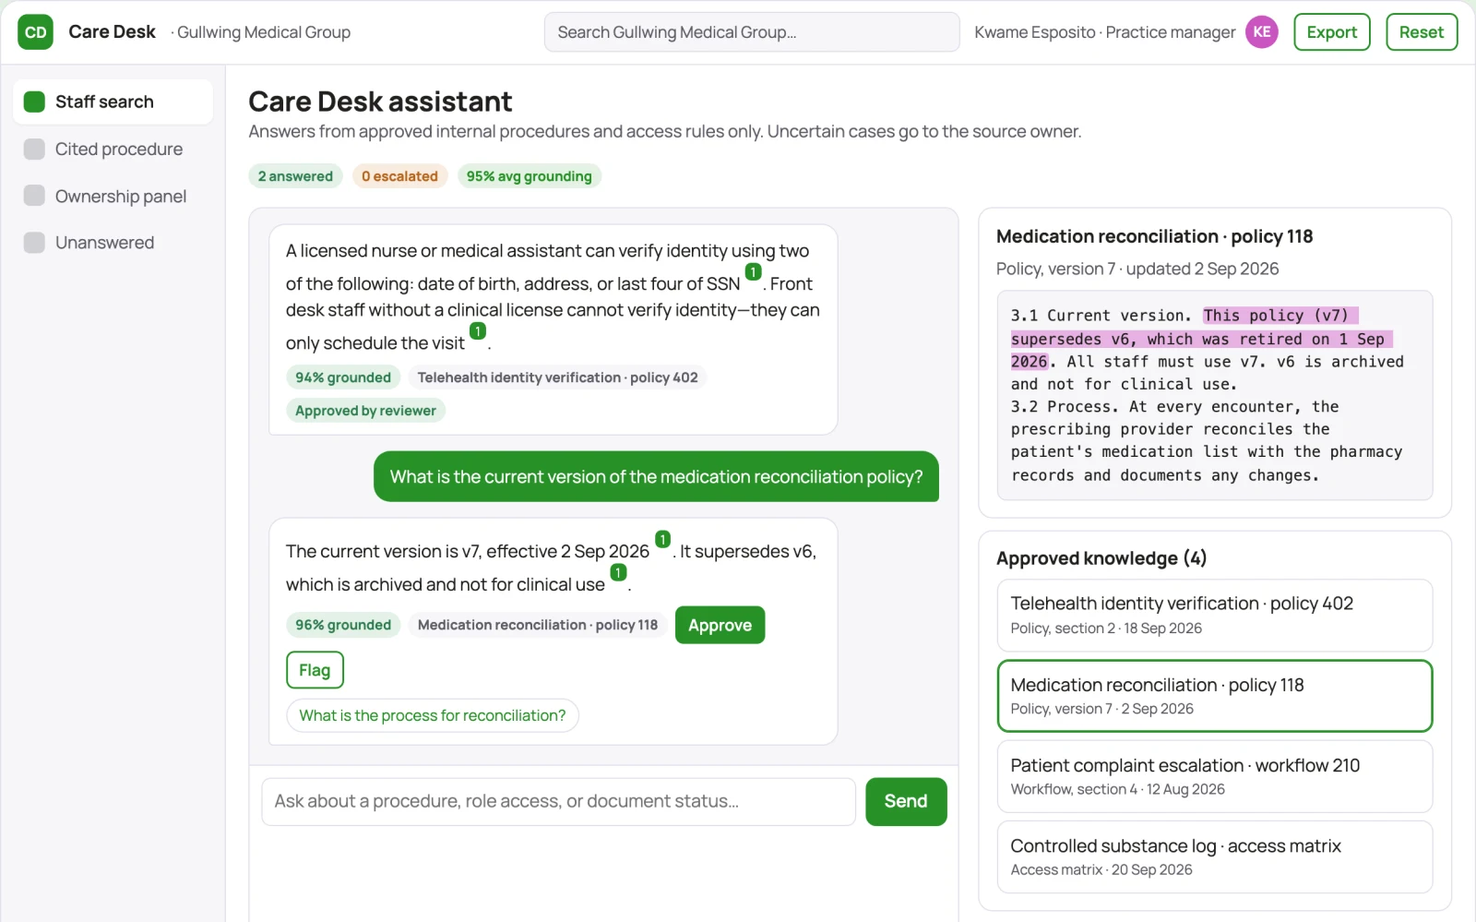Viewport: 1476px width, 922px height.
Task: Open citation marker after 'only schedule the visit'
Action: point(477,331)
